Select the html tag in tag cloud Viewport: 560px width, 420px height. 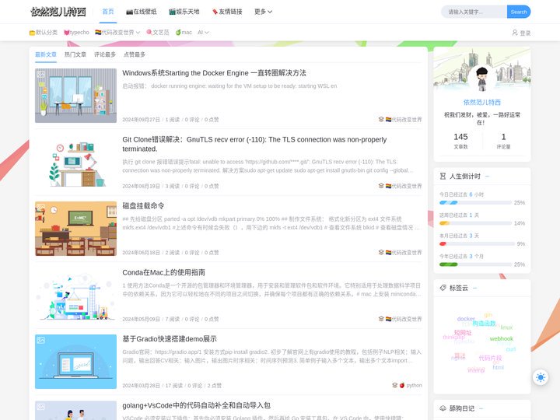click(x=498, y=367)
